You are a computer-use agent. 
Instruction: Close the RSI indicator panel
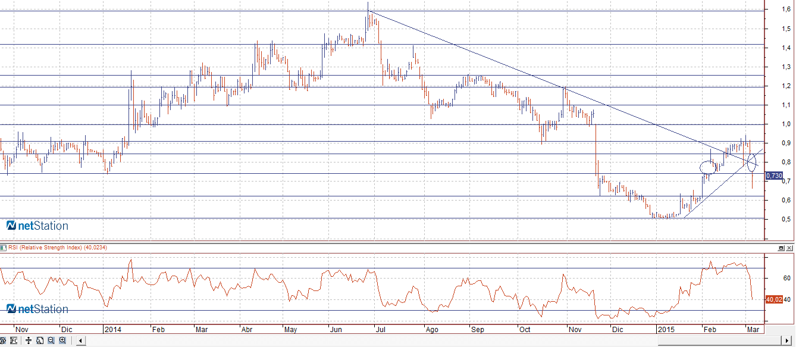click(x=790, y=248)
